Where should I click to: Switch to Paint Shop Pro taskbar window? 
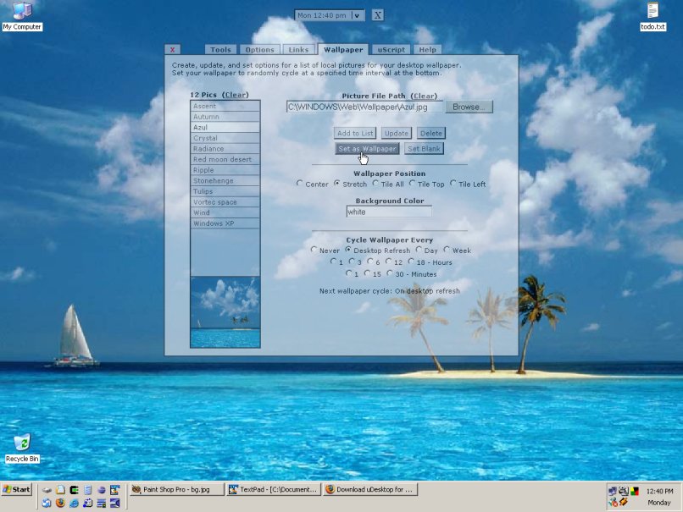(x=177, y=489)
